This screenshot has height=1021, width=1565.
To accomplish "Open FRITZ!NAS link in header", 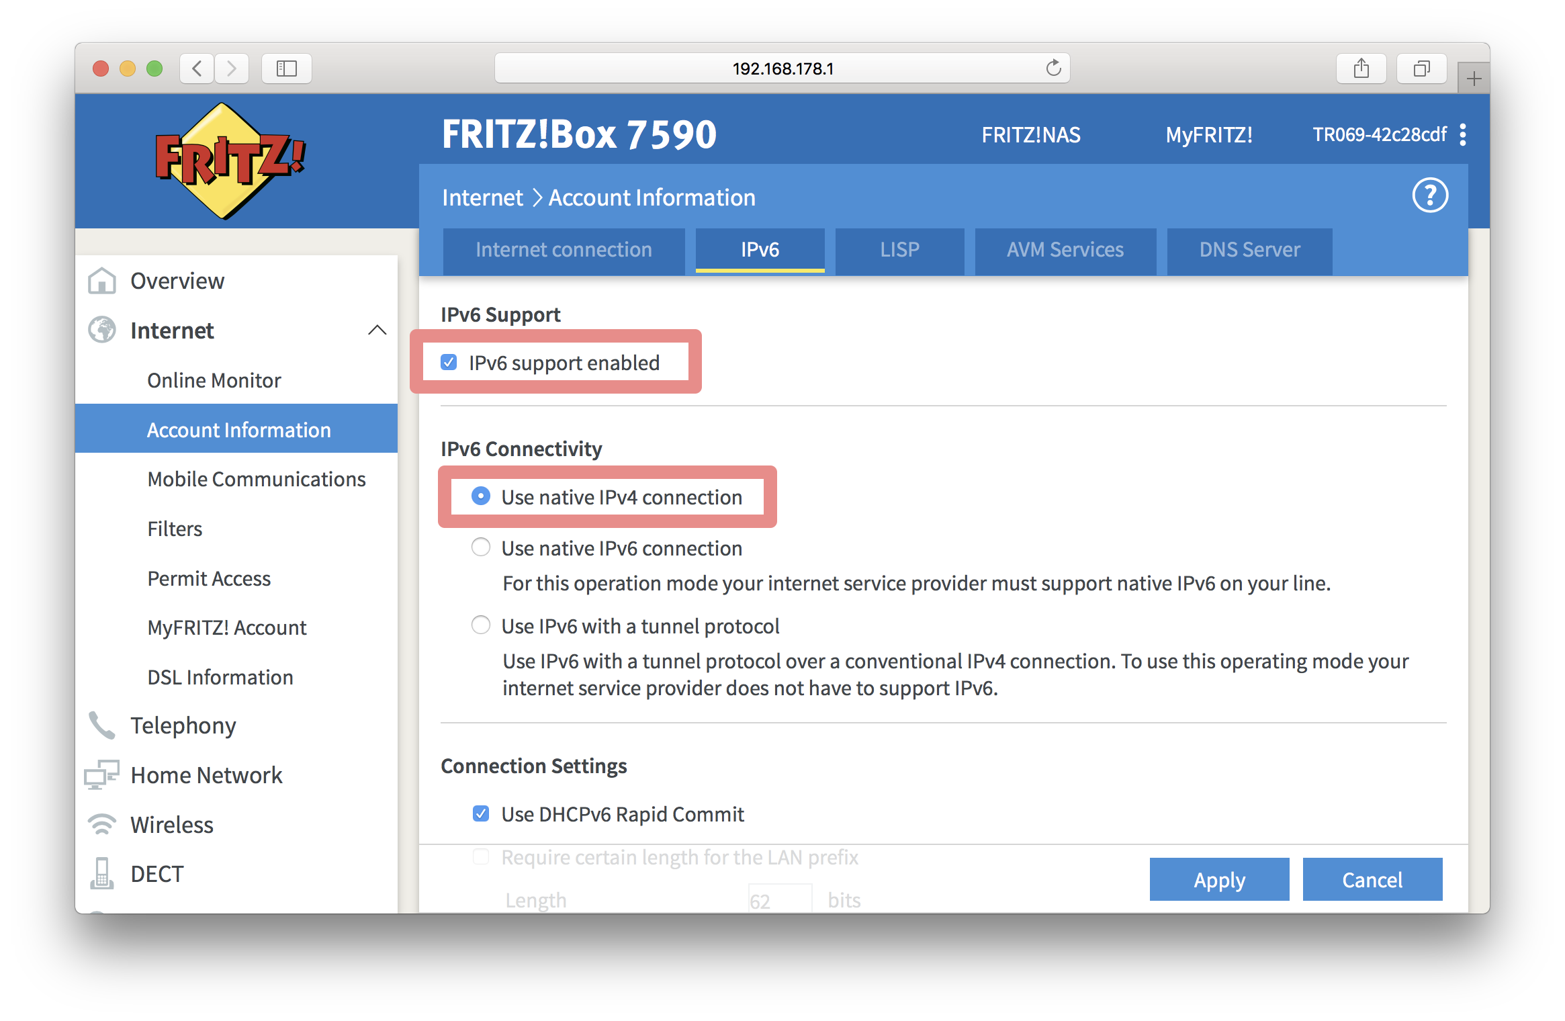I will (1031, 135).
